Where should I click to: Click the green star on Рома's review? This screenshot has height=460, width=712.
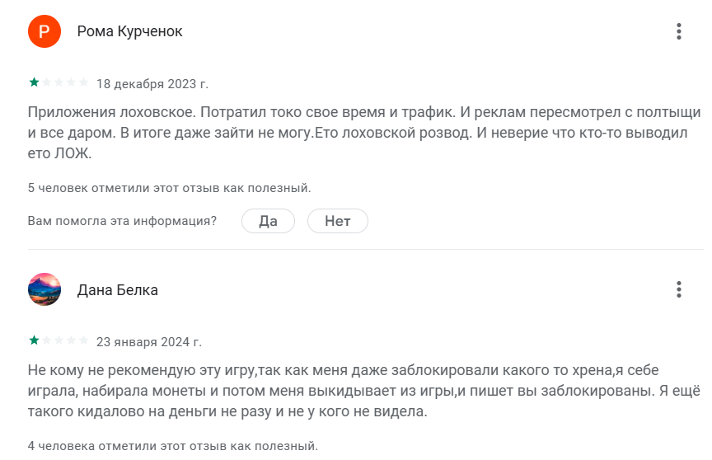[x=34, y=82]
